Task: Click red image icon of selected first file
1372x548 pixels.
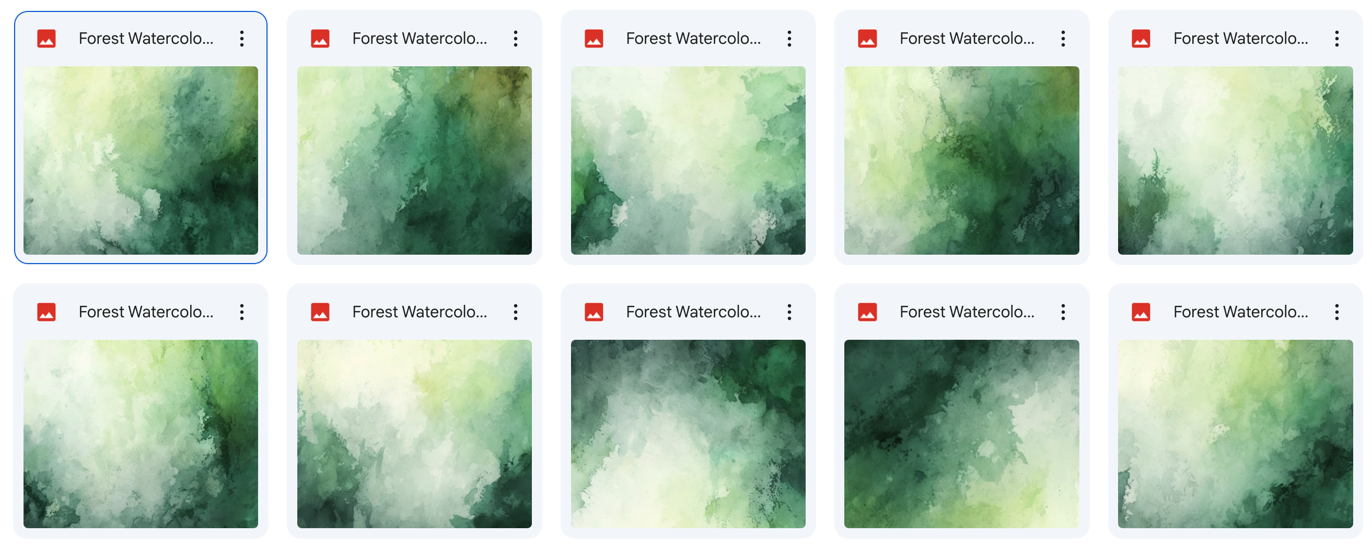Action: (46, 38)
